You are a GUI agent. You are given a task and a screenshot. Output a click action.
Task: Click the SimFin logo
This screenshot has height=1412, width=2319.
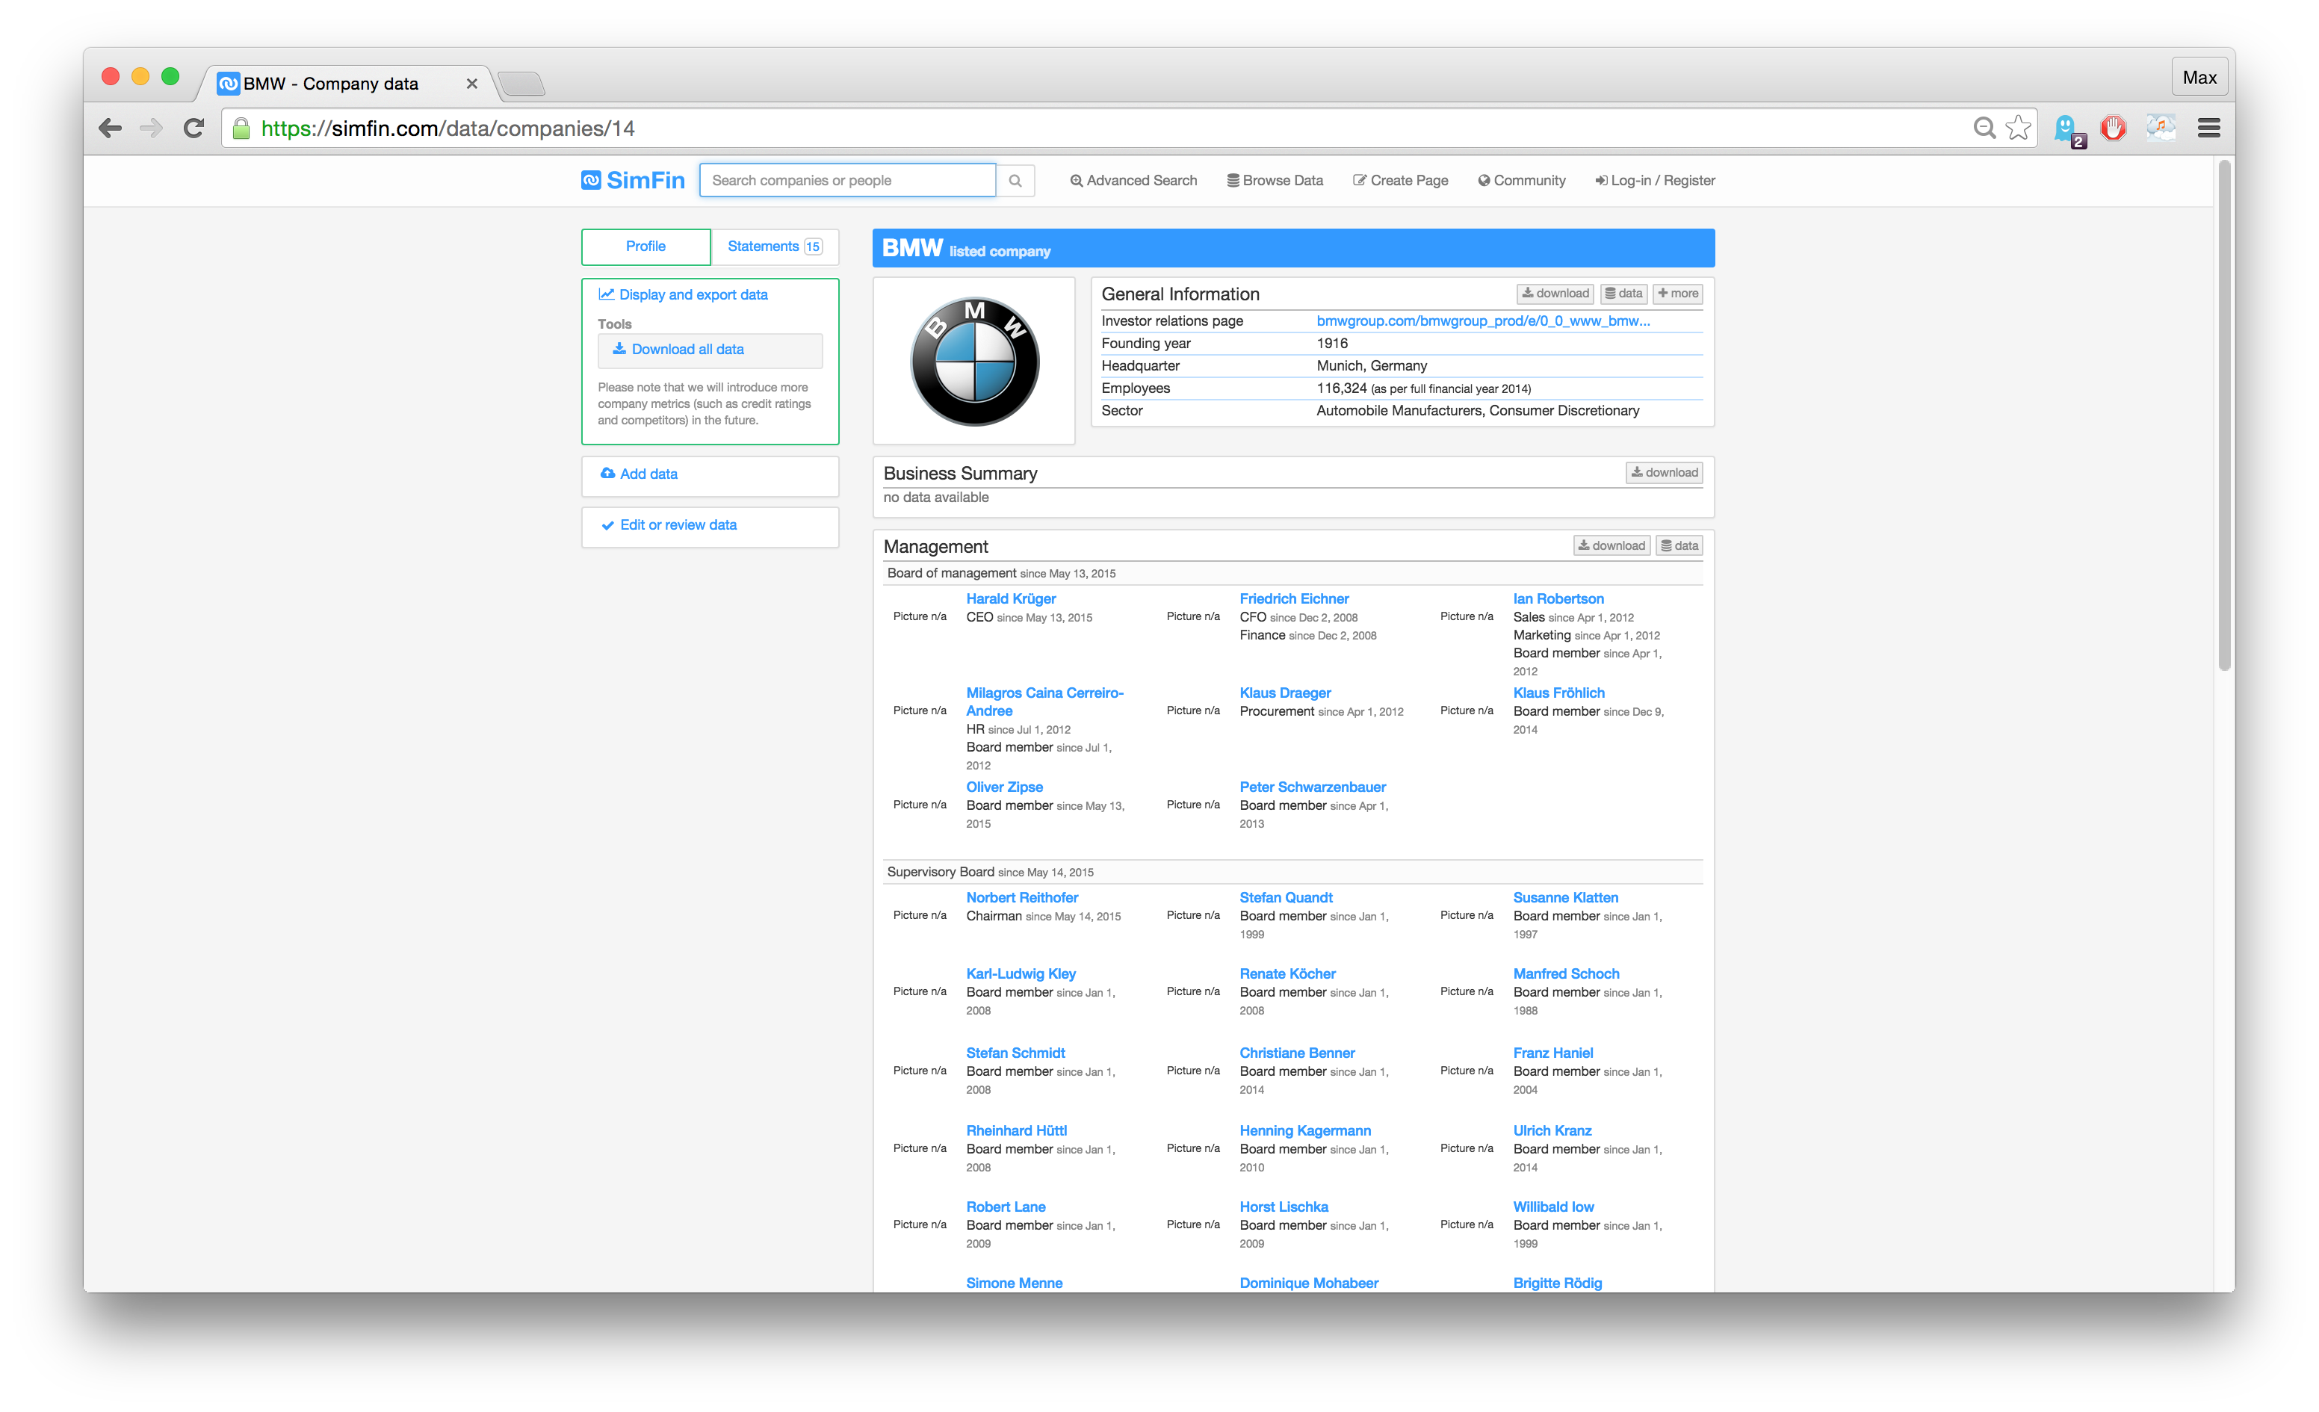click(633, 181)
